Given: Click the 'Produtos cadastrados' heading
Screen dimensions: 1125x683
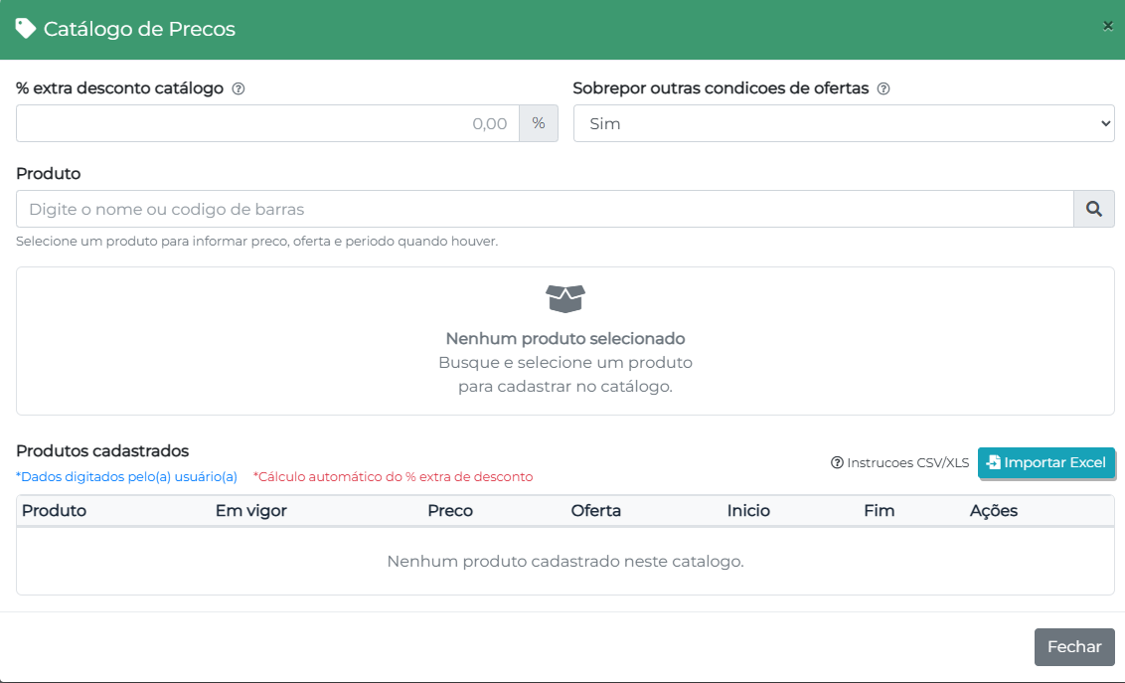Looking at the screenshot, I should tap(102, 451).
